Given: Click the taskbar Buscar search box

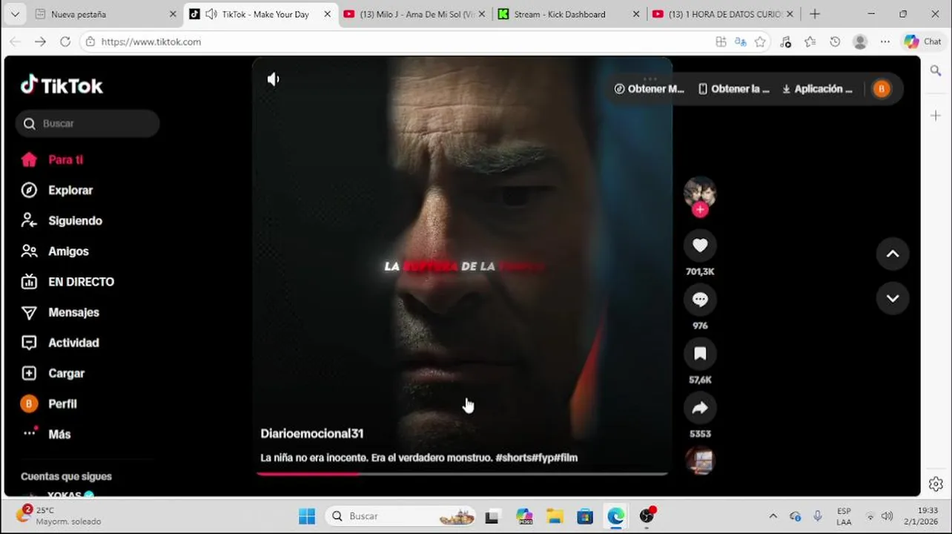Looking at the screenshot, I should pos(400,515).
